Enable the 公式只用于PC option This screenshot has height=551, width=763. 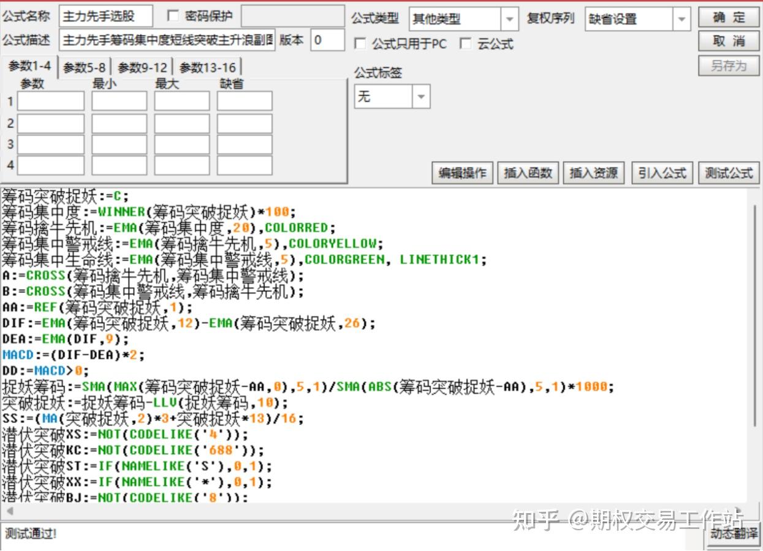(x=360, y=44)
